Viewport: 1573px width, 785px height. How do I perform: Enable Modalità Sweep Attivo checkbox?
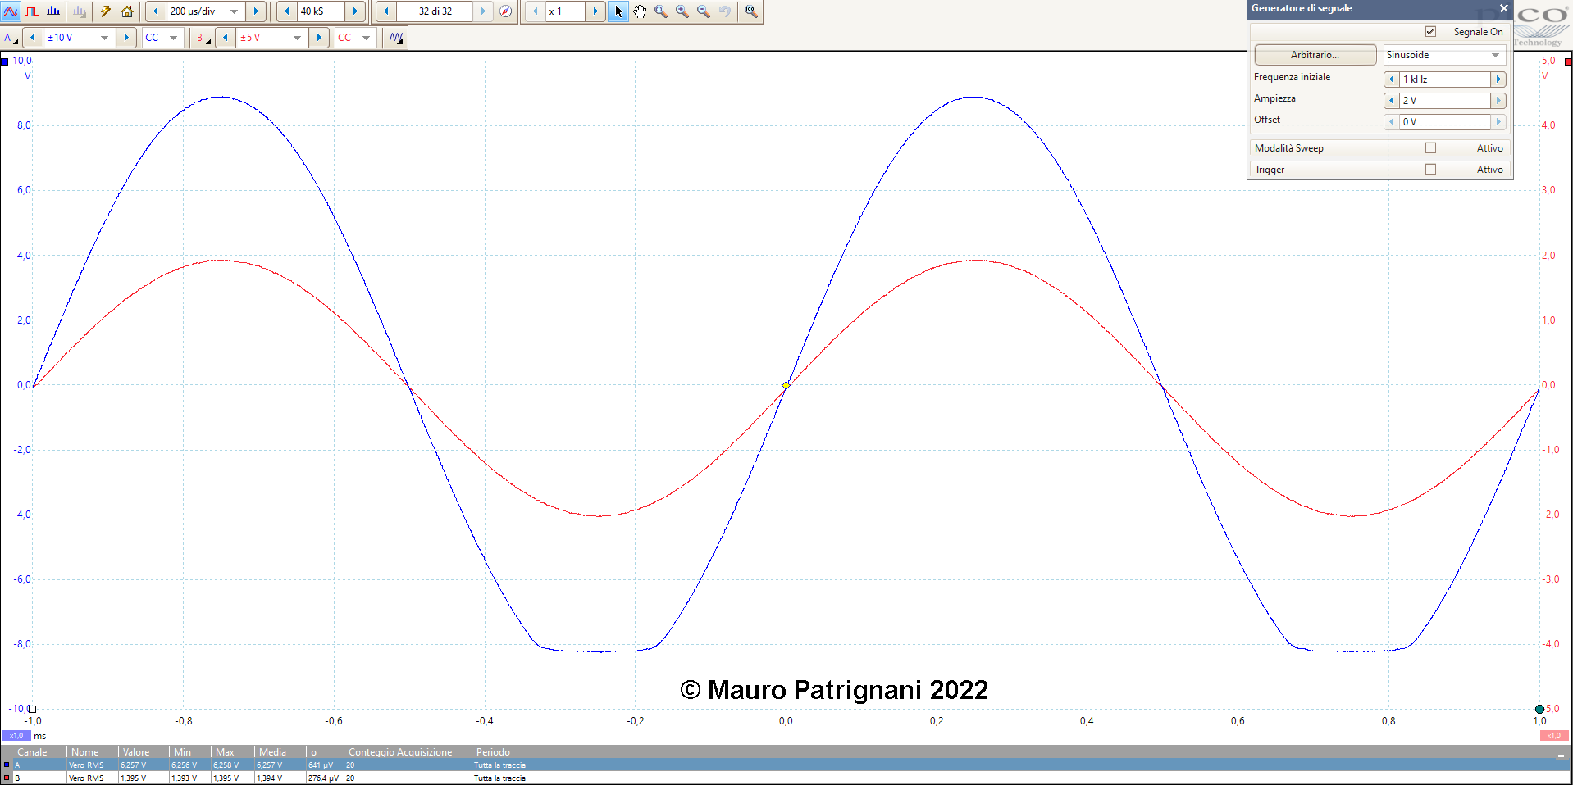point(1430,148)
